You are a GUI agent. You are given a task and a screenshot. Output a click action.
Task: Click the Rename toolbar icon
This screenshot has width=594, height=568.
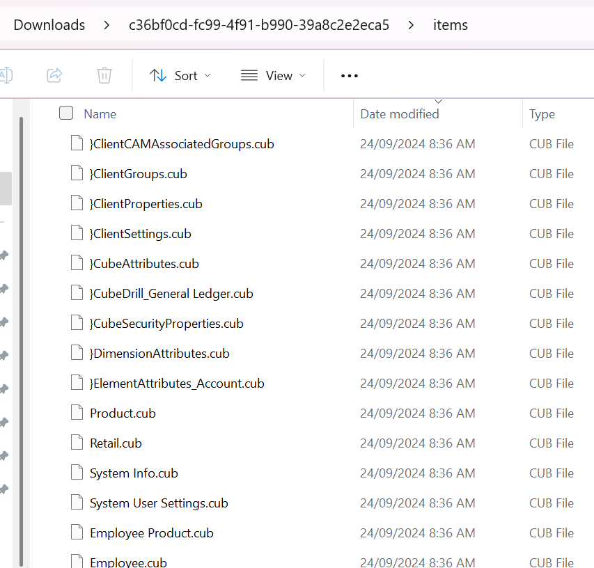(x=6, y=75)
